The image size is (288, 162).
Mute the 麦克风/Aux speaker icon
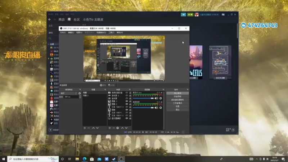tap(156, 98)
